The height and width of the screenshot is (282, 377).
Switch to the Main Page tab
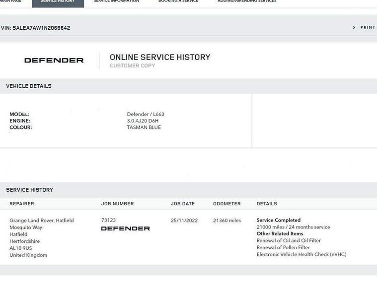[x=10, y=1]
